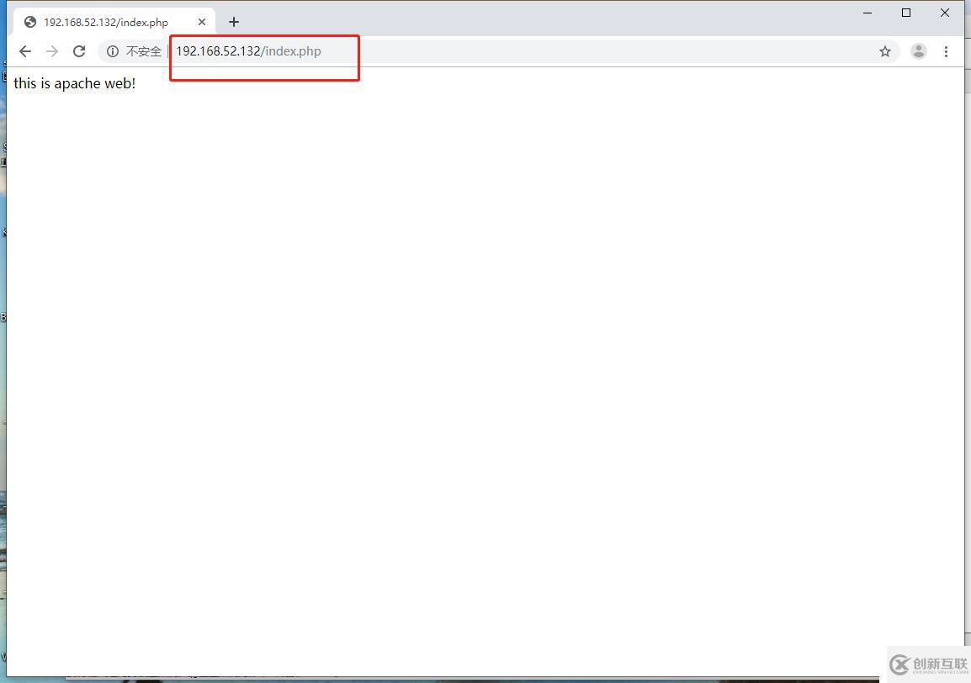Minimize the browser window
Image resolution: width=971 pixels, height=683 pixels.
[x=868, y=13]
